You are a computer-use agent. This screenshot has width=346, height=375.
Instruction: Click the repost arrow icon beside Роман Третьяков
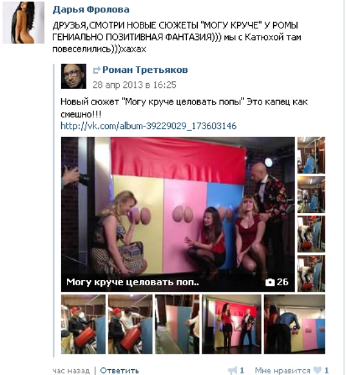(96, 70)
